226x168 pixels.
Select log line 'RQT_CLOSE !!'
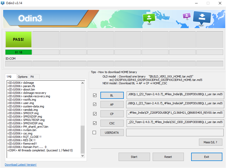(24, 137)
